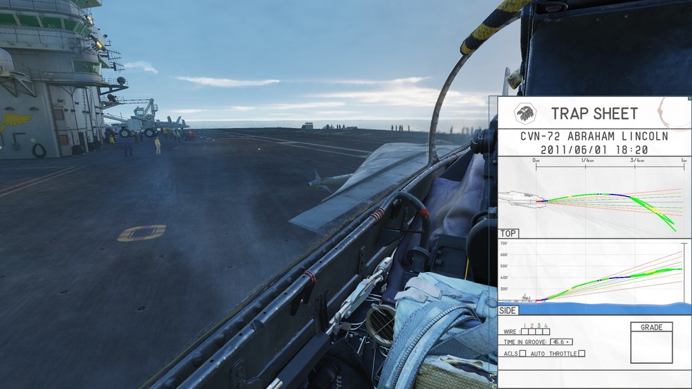Click the parked jet near the island
The height and width of the screenshot is (389, 692).
173,123
